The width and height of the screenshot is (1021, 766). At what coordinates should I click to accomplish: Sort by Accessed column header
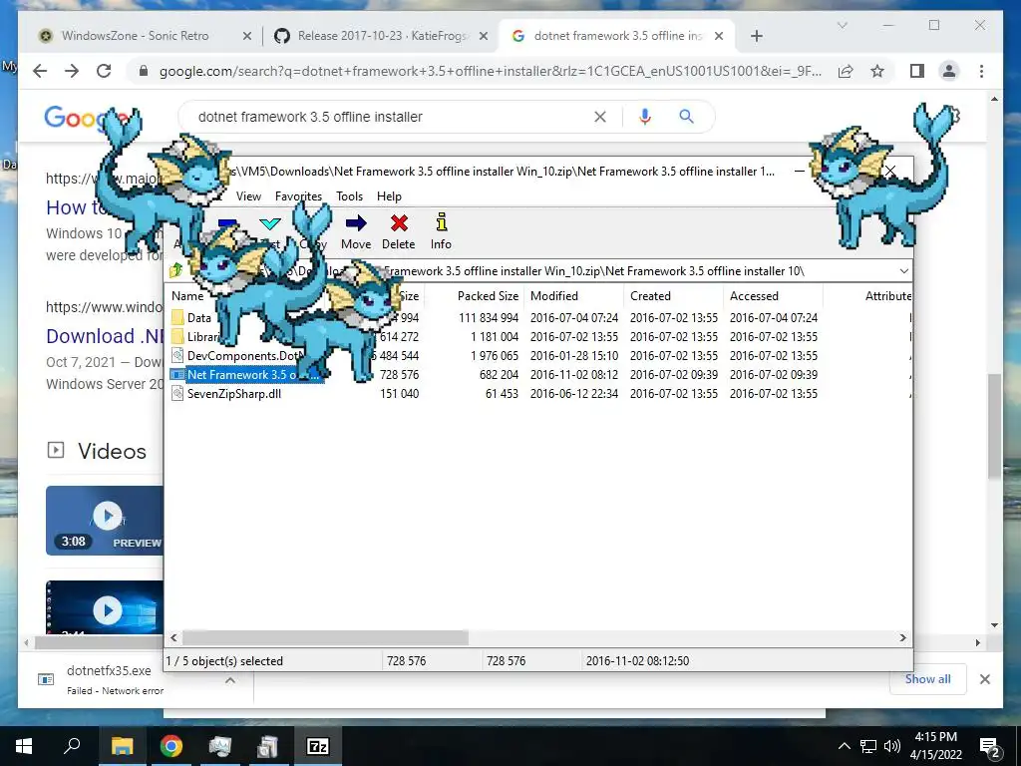coord(754,295)
